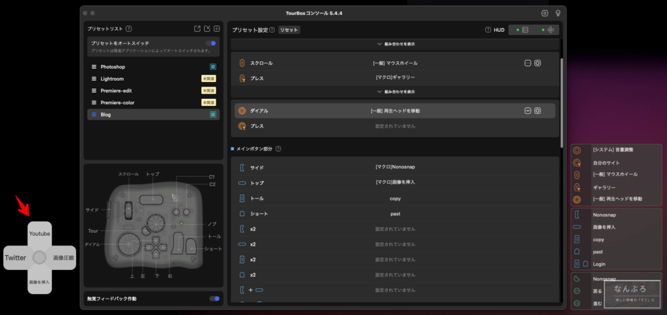Screen dimensions: 667x315
Task: Click the minus icon on the スクロール row
Action: 528,63
